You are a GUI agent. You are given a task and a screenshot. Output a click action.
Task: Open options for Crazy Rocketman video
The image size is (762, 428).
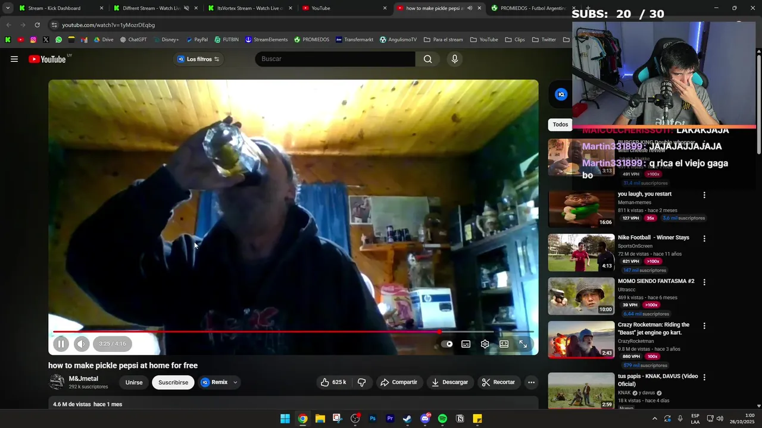(704, 326)
